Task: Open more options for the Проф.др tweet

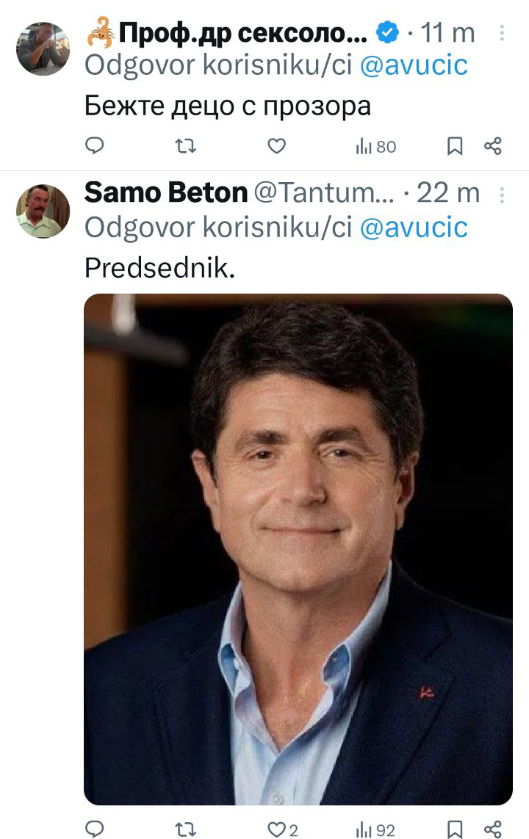Action: pyautogui.click(x=502, y=32)
